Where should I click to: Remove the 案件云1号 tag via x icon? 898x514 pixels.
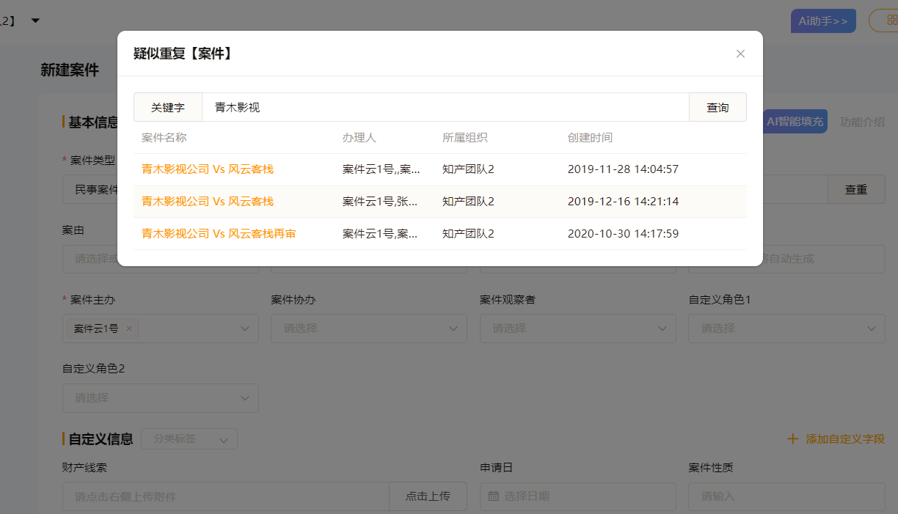tap(129, 328)
